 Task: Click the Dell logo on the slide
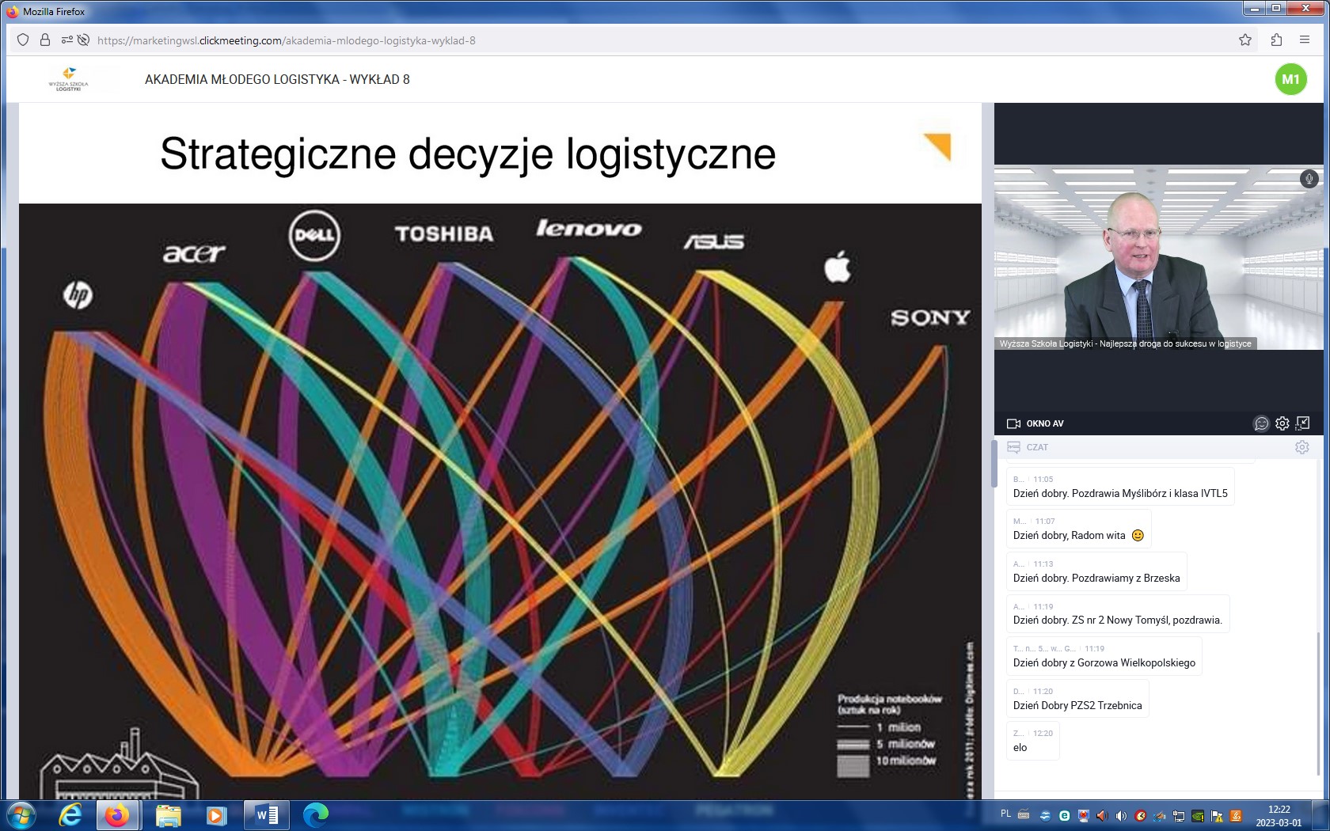[315, 235]
